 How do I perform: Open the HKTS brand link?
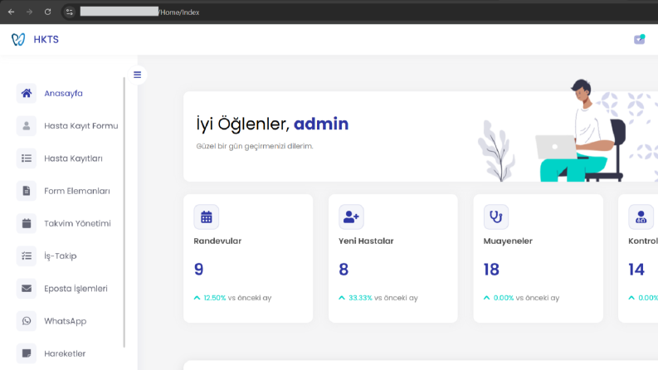(46, 40)
